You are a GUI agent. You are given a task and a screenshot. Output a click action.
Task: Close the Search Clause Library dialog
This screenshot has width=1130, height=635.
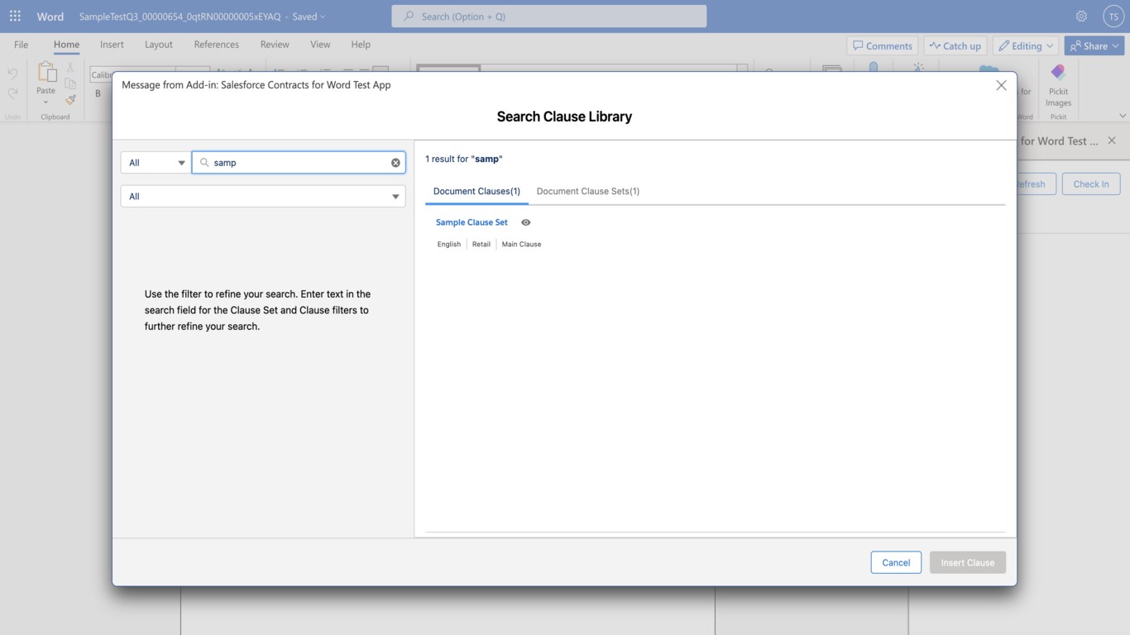[1001, 85]
